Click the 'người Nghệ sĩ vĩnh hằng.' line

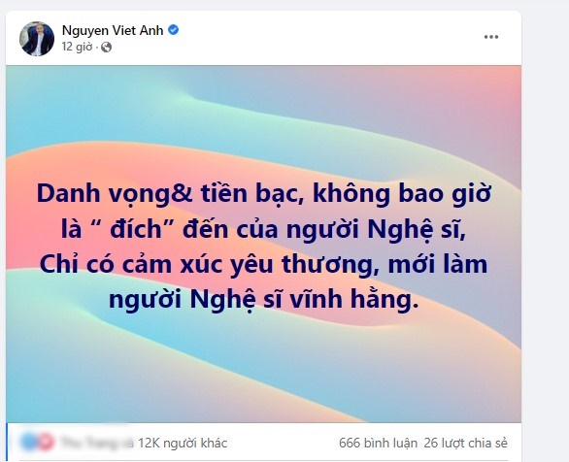[x=264, y=300]
